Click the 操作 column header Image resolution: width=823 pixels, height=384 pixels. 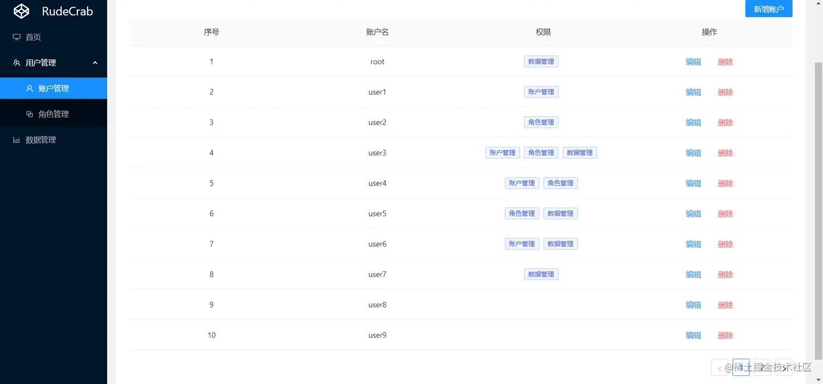(x=709, y=32)
